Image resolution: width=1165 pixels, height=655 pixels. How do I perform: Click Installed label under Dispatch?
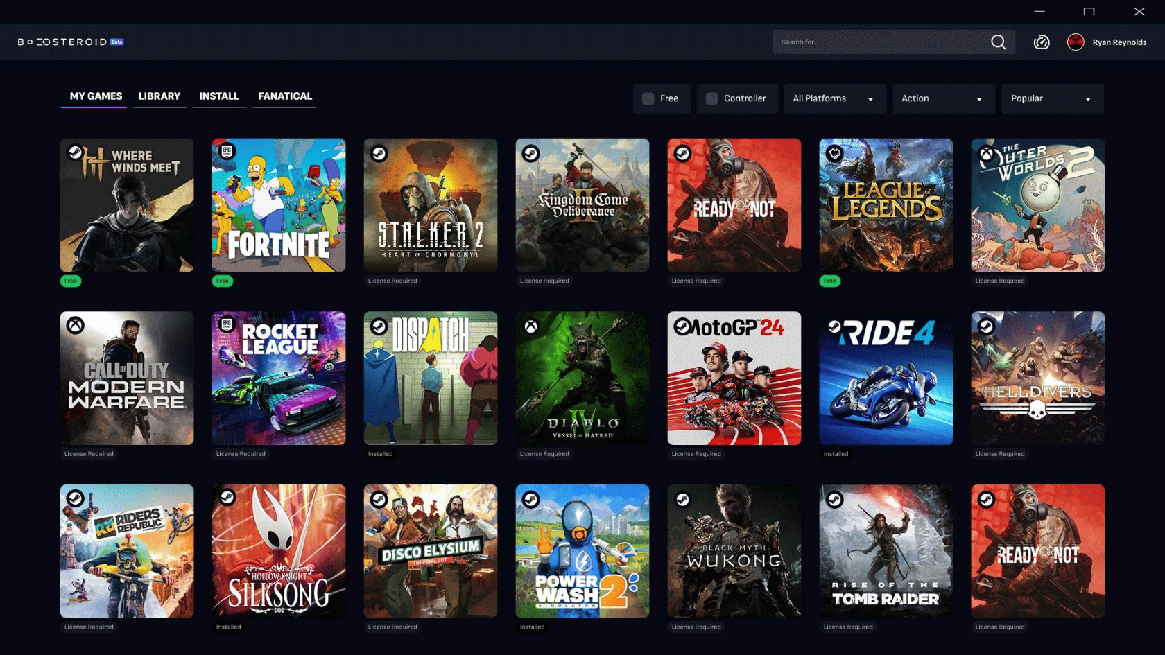click(x=380, y=454)
